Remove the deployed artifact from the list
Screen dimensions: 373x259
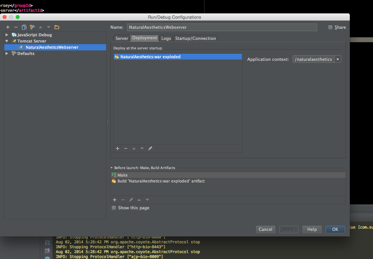[125, 148]
